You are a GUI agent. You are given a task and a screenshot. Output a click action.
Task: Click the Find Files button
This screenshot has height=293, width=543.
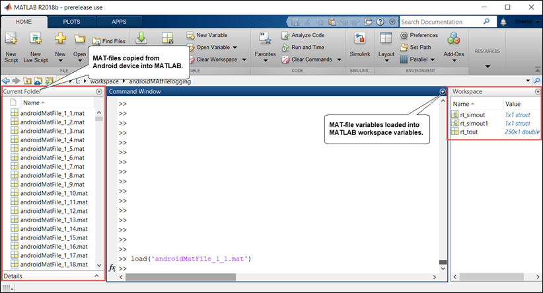pyautogui.click(x=109, y=41)
